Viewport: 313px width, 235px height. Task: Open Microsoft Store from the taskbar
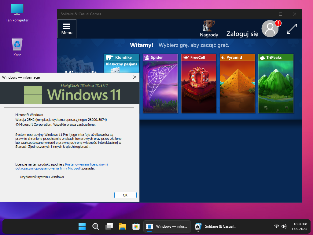(x=136, y=226)
